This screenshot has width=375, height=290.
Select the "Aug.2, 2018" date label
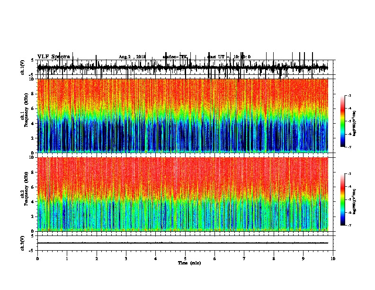132,57
